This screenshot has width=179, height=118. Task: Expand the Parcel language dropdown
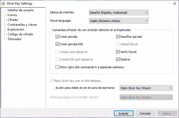tap(119, 21)
